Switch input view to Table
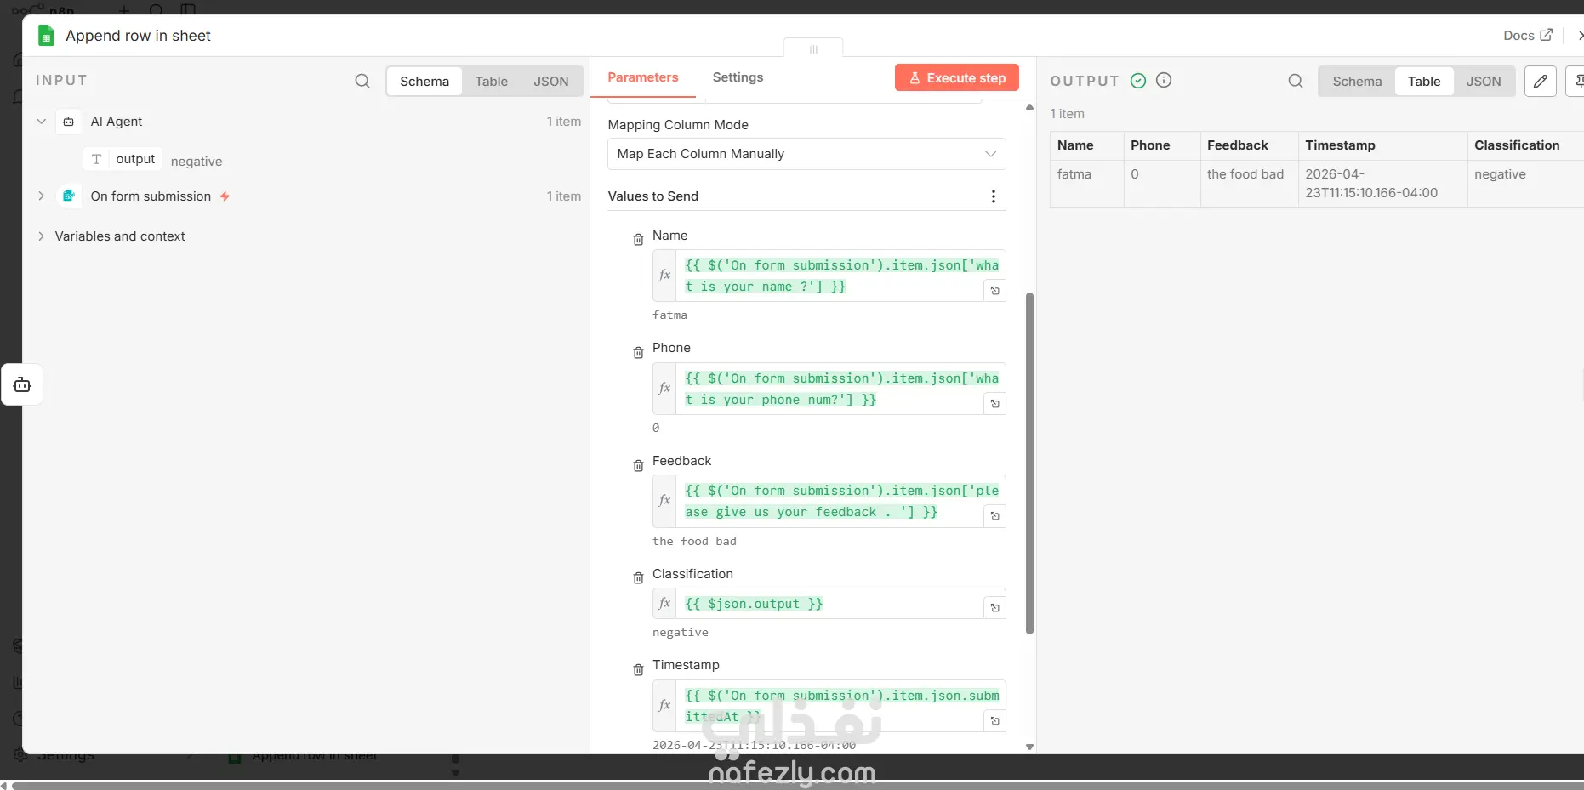The image size is (1584, 790). 491,82
